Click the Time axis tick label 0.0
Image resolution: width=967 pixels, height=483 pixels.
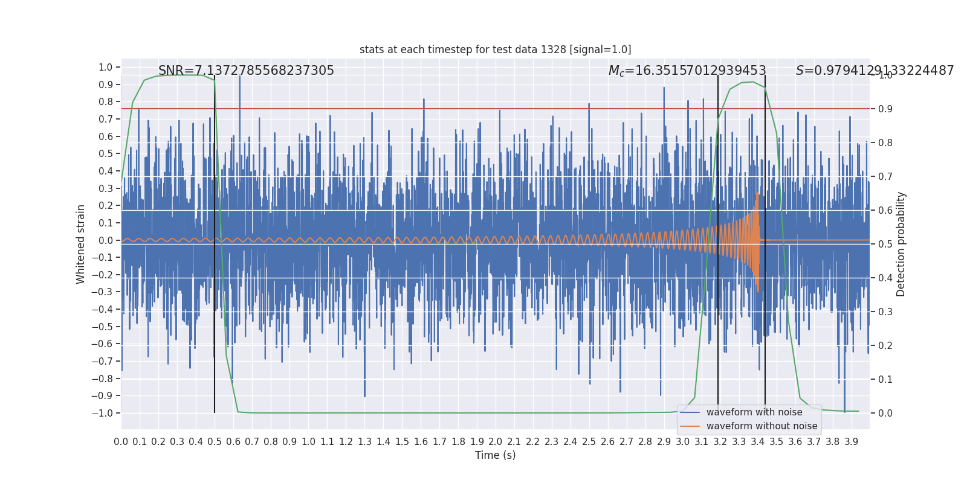pos(121,442)
